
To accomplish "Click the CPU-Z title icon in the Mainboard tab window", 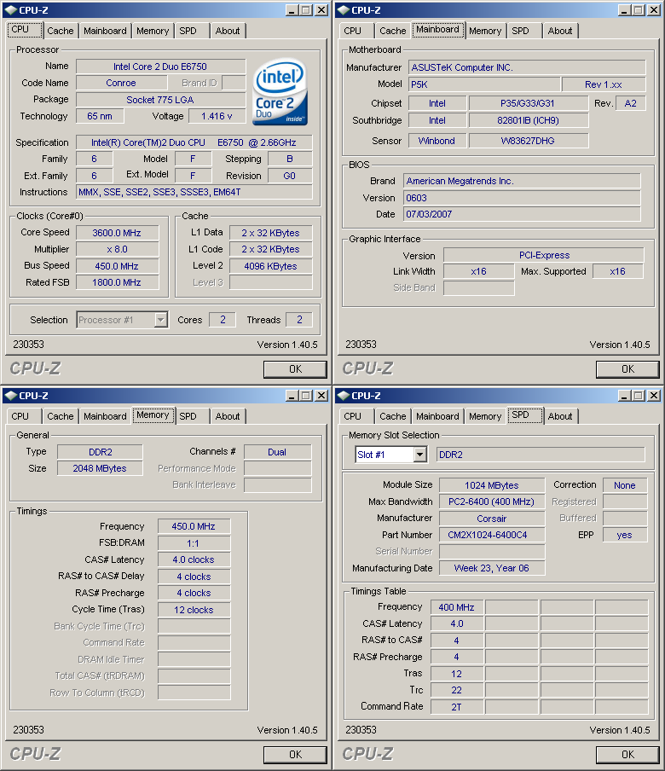I will click(x=343, y=10).
